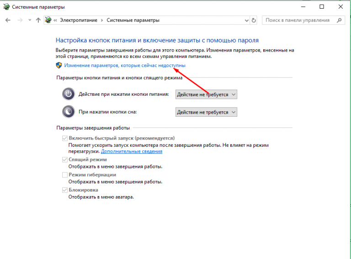Screen dimensions: 351x259
Task: Click the address bar power plug icon
Action: coord(48,21)
